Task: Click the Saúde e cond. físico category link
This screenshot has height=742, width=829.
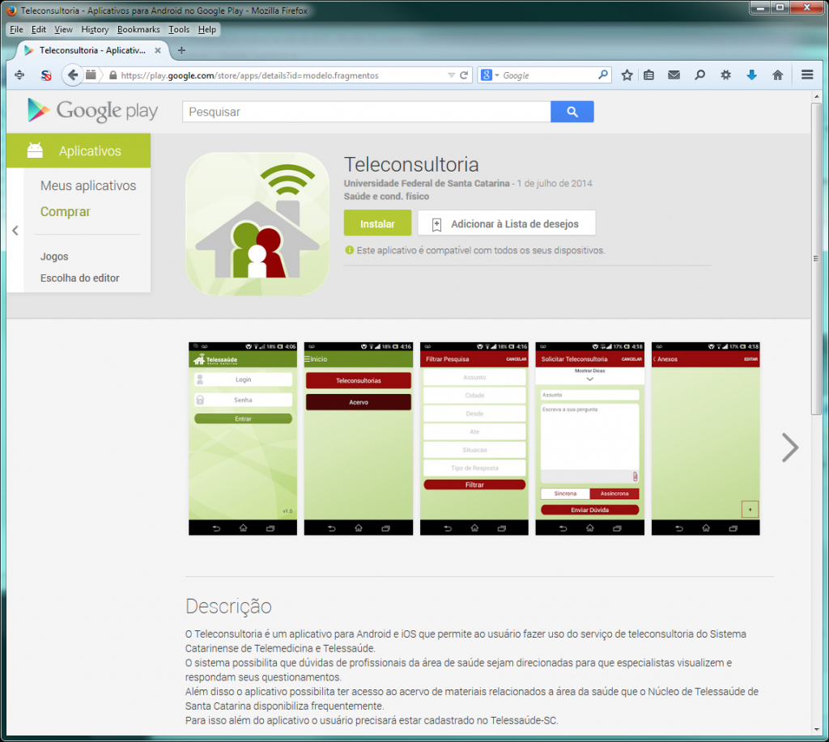Action: click(x=386, y=197)
